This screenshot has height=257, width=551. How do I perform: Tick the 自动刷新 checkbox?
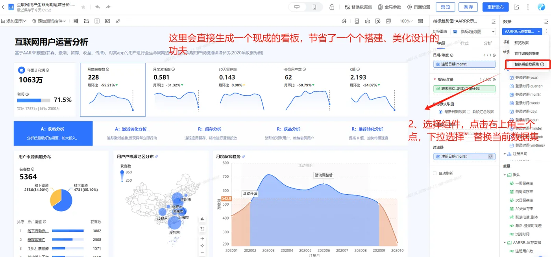(x=435, y=173)
